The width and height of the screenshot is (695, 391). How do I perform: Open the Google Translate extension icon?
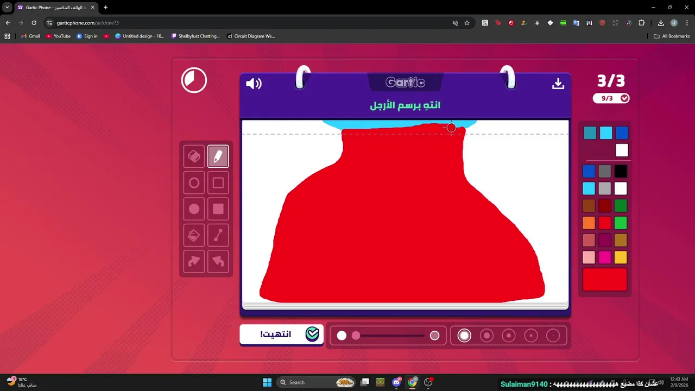[x=576, y=23]
